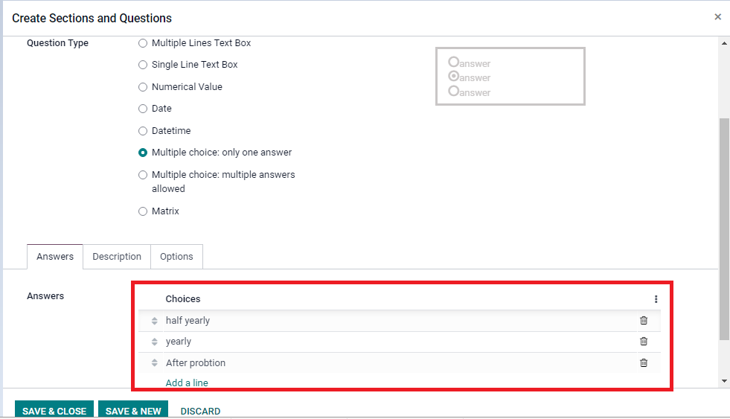Click the answer preview image
This screenshot has height=419, width=730.
(510, 77)
